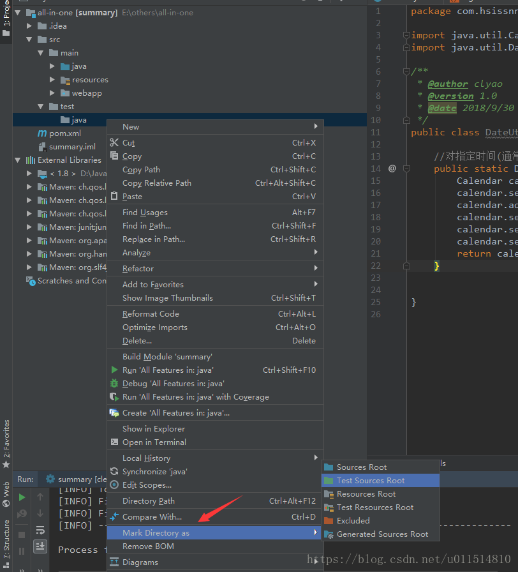The height and width of the screenshot is (572, 518).
Task: Click the Compare With arrows icon
Action: click(x=114, y=517)
